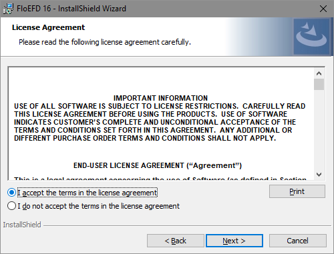Click the License Agreement header title
Screen dimensions: 334x254
coord(48,27)
